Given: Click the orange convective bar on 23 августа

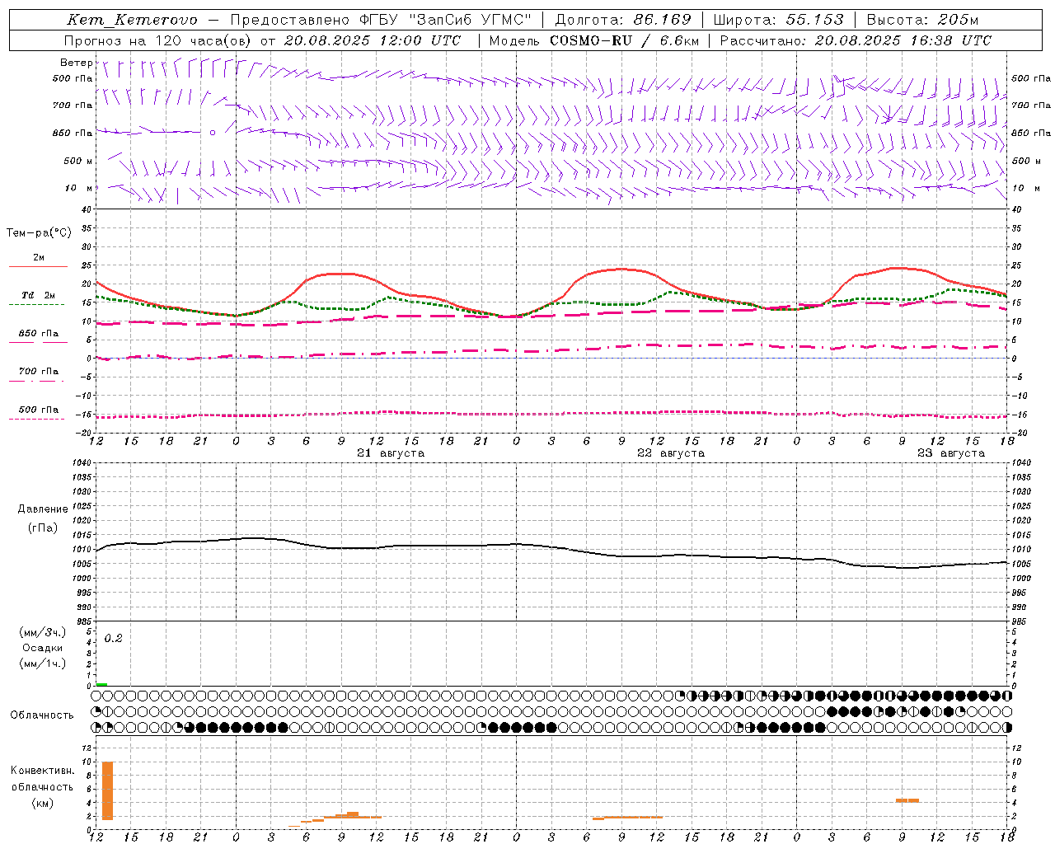Looking at the screenshot, I should coord(907,800).
